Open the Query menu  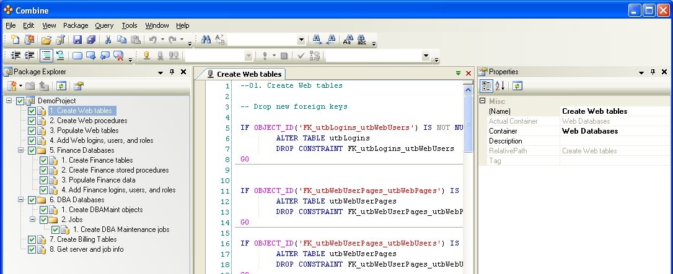click(x=104, y=26)
